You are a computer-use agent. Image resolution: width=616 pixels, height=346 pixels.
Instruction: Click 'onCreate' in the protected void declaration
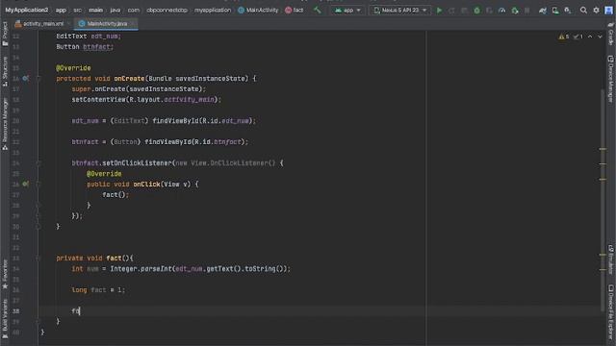pyautogui.click(x=129, y=79)
